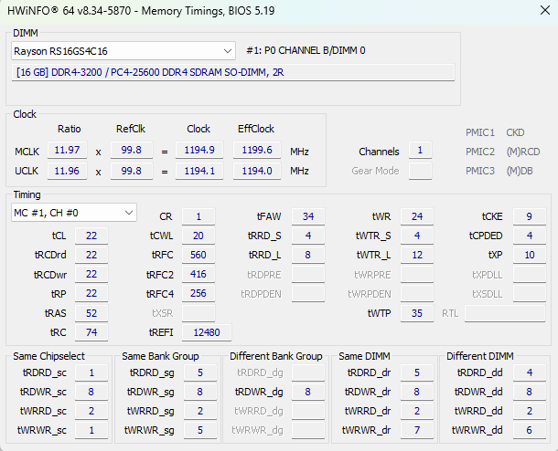Select the tCL value field

(91, 236)
